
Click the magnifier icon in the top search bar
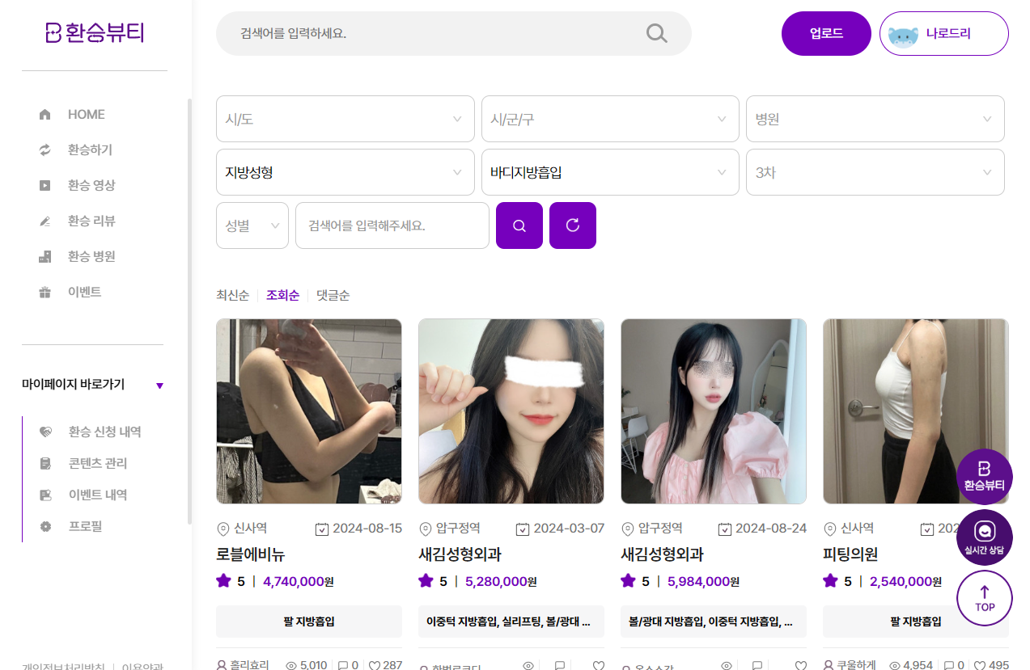tap(657, 33)
